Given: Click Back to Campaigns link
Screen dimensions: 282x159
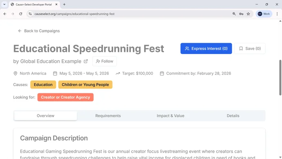Looking at the screenshot, I should [39, 31].
